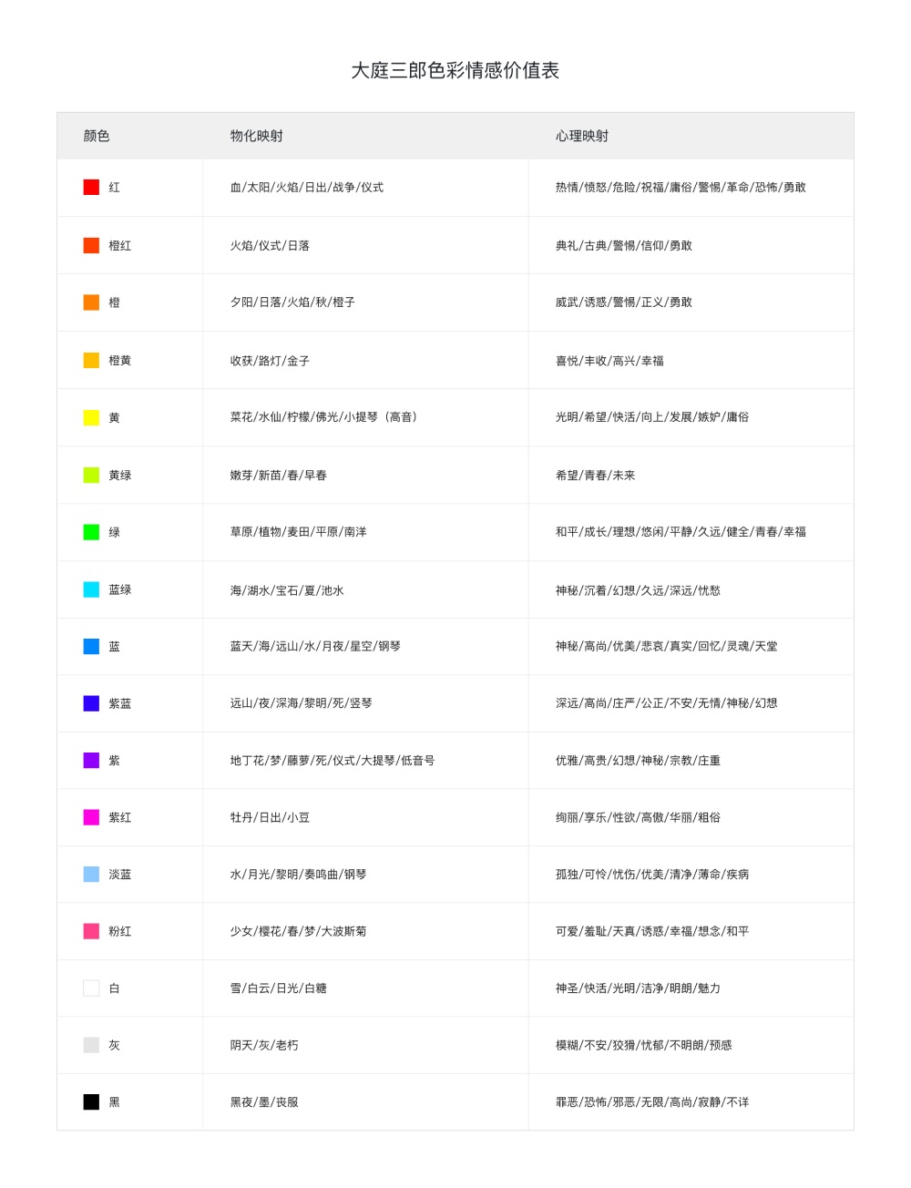Image resolution: width=911 pixels, height=1188 pixels.
Task: Click the color name 淡蓝
Action: point(120,874)
